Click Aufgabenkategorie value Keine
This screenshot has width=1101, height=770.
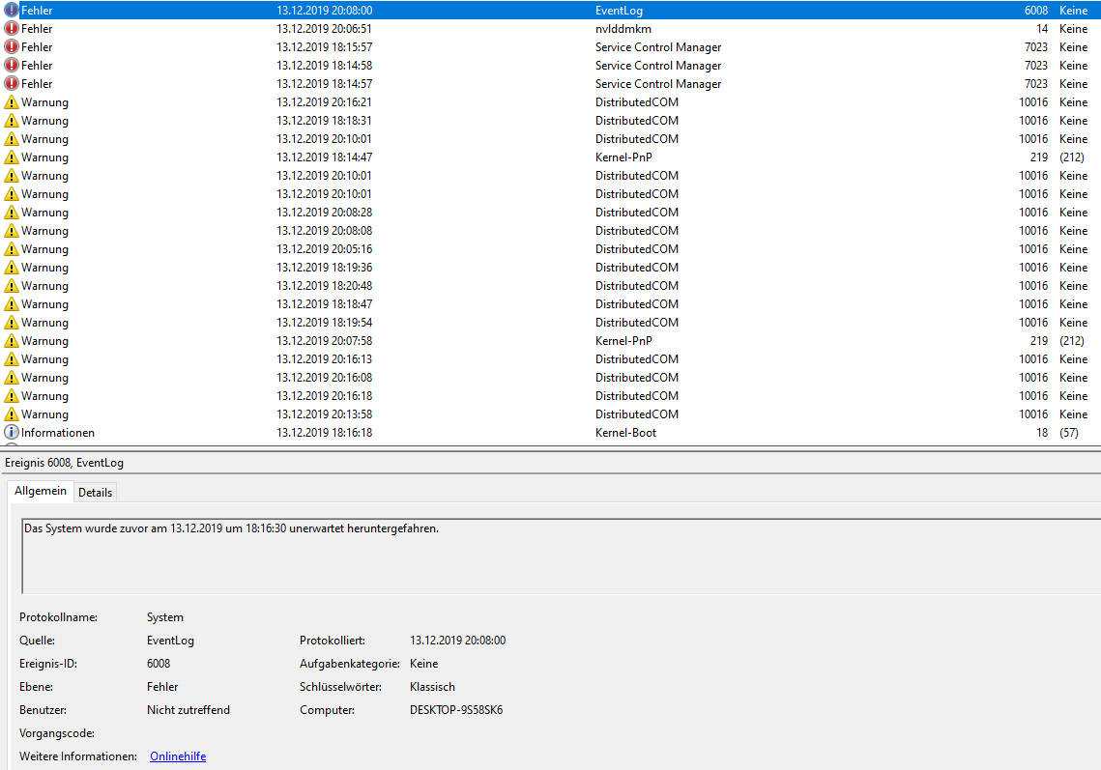pos(423,664)
